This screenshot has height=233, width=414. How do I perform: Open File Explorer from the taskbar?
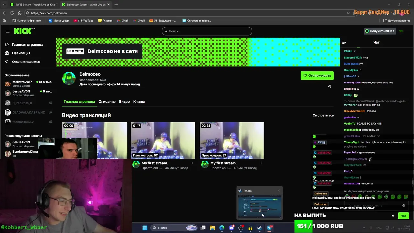212,228
